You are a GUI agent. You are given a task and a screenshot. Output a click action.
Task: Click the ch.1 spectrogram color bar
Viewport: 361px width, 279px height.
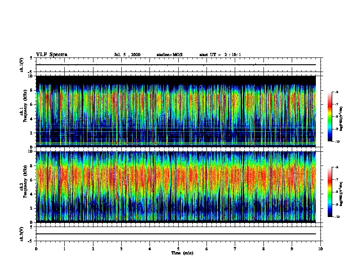pos(330,117)
